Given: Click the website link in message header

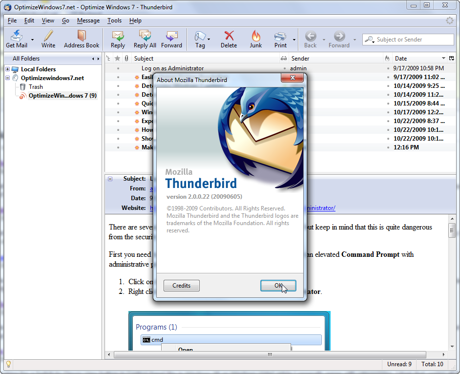Looking at the screenshot, I should (x=320, y=208).
